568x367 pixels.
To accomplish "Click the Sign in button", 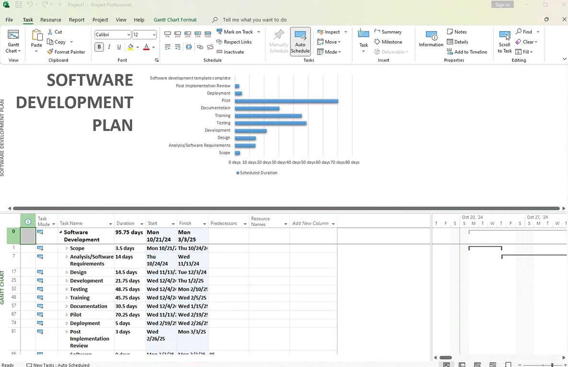I will click(x=502, y=5).
